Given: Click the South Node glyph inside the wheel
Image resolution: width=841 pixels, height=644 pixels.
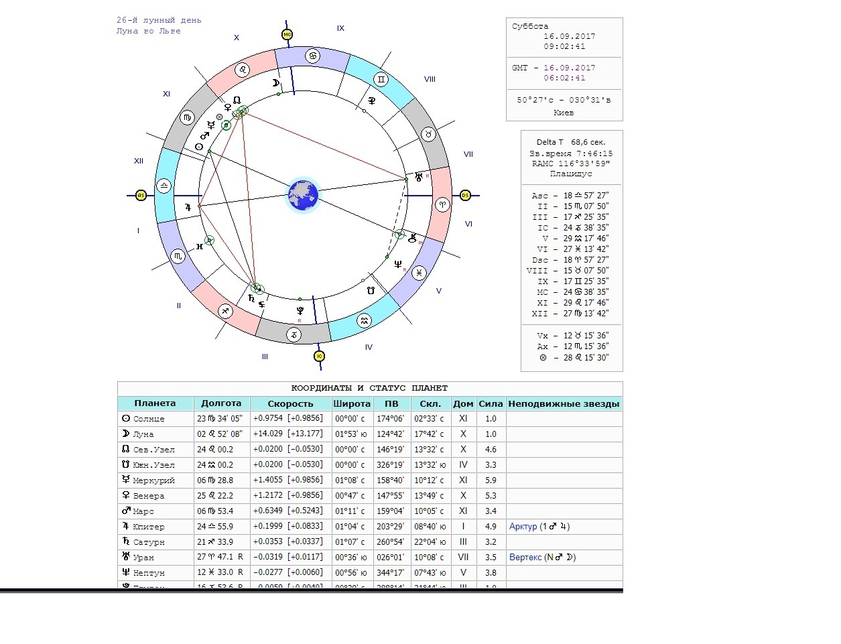Looking at the screenshot, I should [370, 291].
